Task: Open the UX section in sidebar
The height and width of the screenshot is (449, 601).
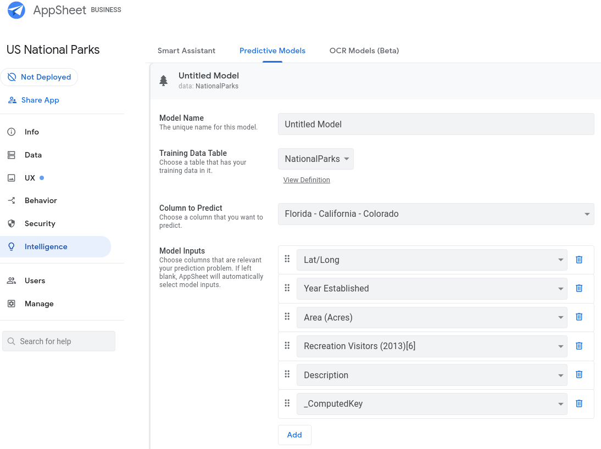Action: 30,178
